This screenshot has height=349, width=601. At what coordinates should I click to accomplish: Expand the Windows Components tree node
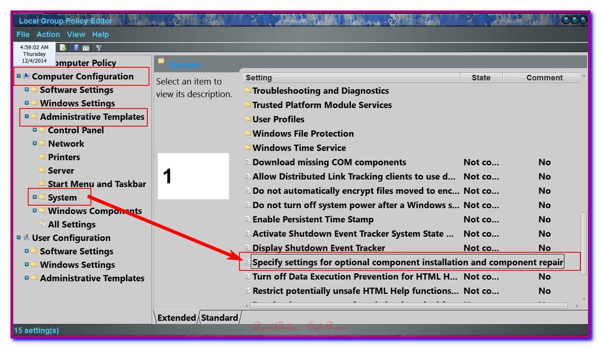point(35,211)
